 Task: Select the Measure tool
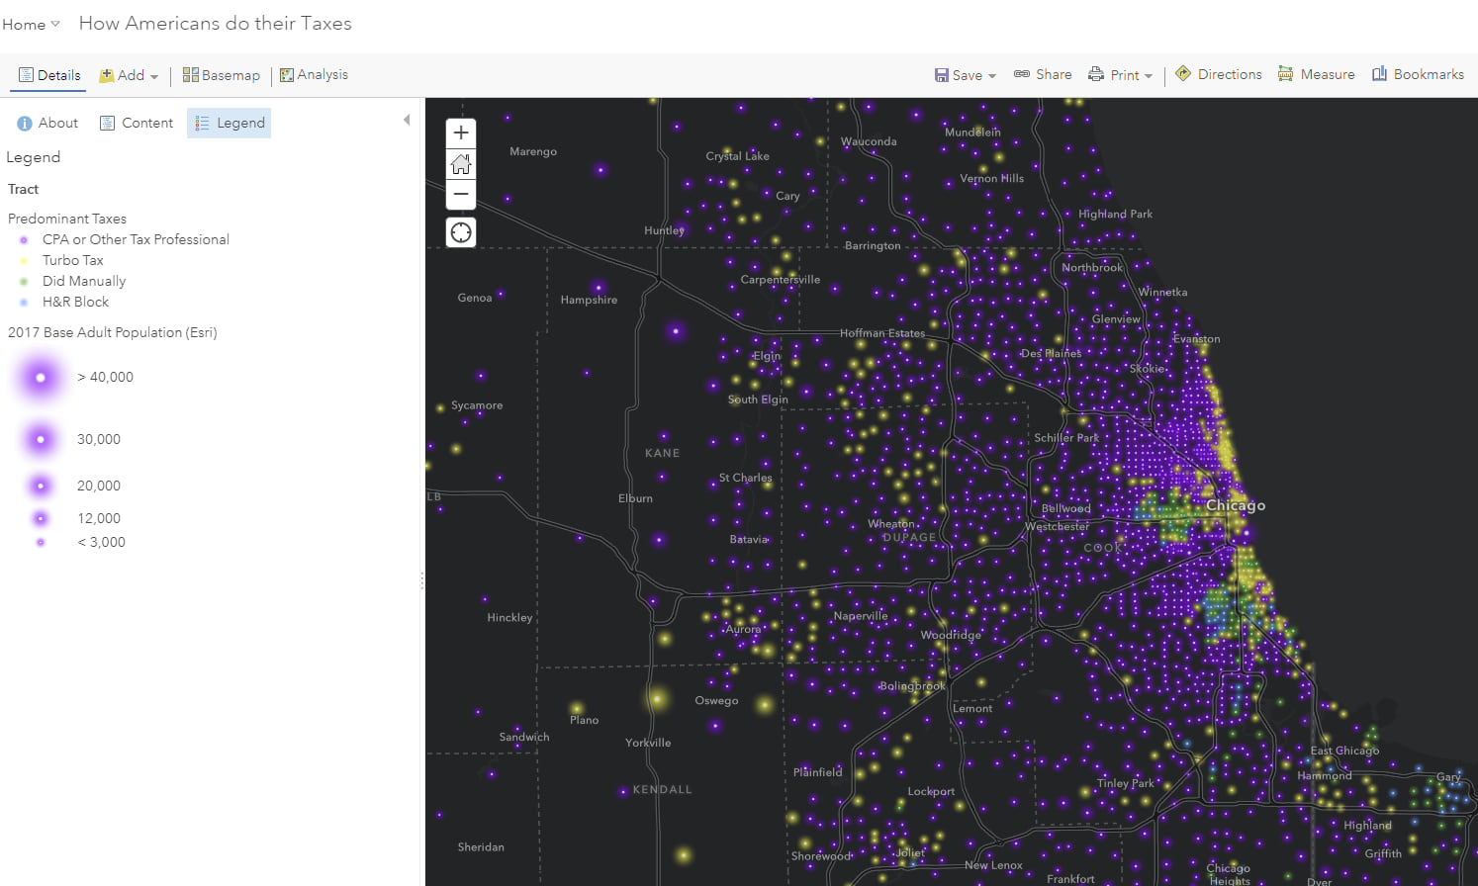[1316, 73]
